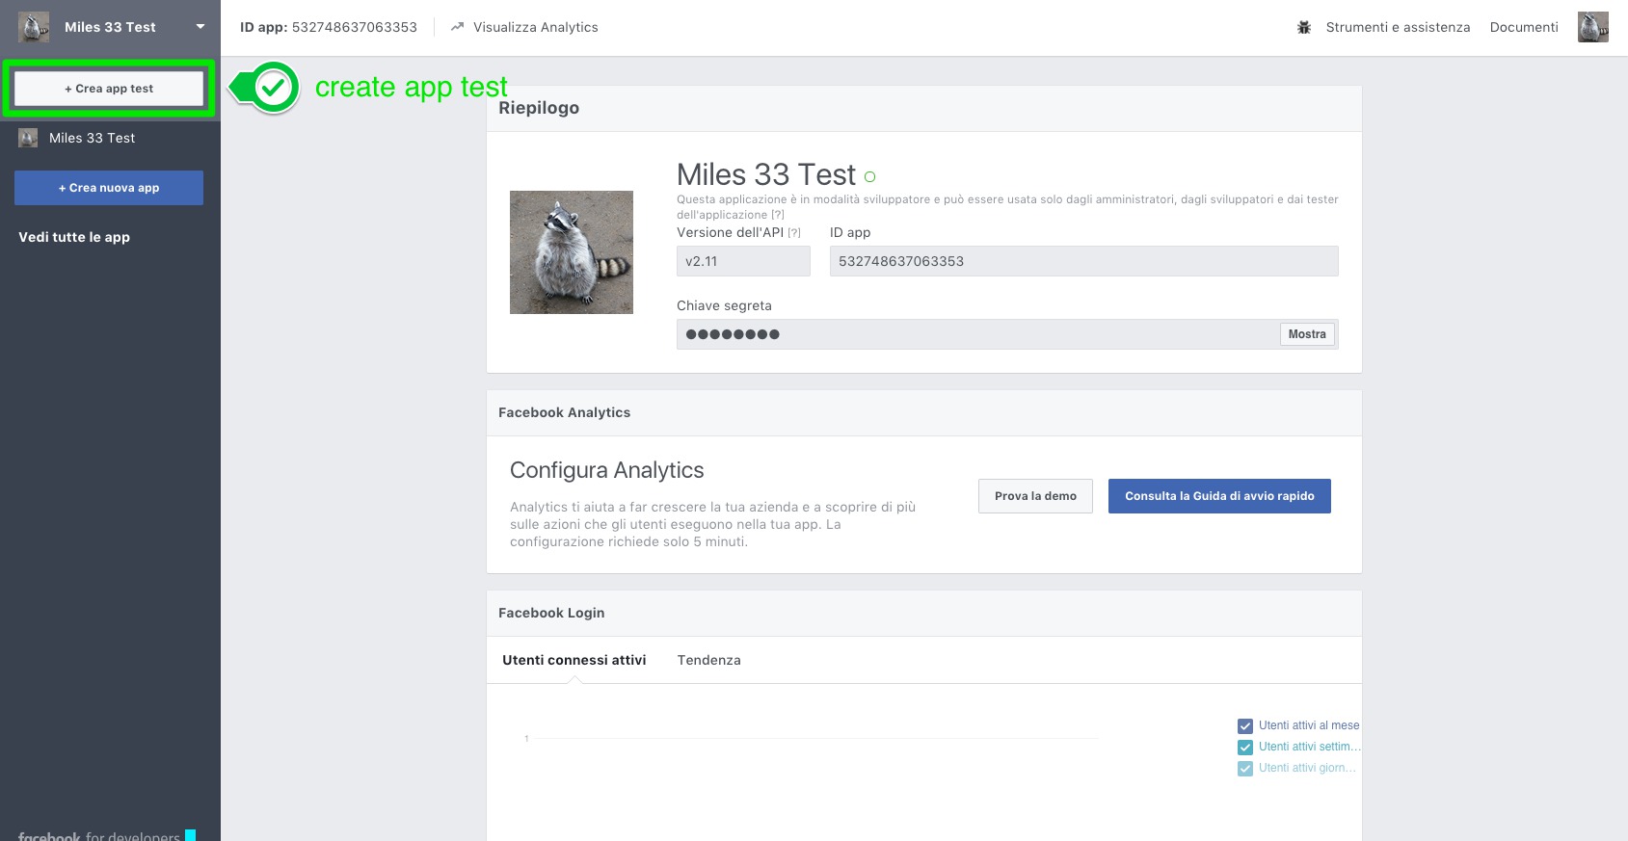Viewport: 1628px width, 841px height.
Task: Switch to the Tendenza tab
Action: (708, 660)
